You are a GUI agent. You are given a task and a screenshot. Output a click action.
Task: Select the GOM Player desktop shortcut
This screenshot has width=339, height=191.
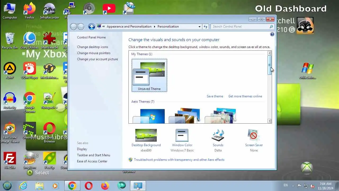tap(30, 71)
